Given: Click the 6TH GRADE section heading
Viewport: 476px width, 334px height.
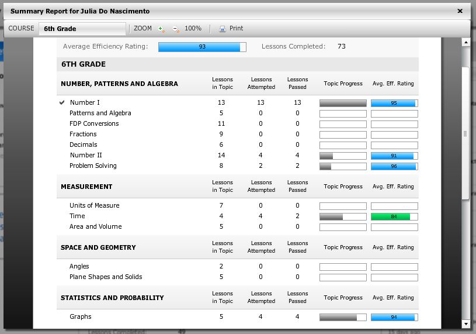Looking at the screenshot, I should click(x=84, y=64).
